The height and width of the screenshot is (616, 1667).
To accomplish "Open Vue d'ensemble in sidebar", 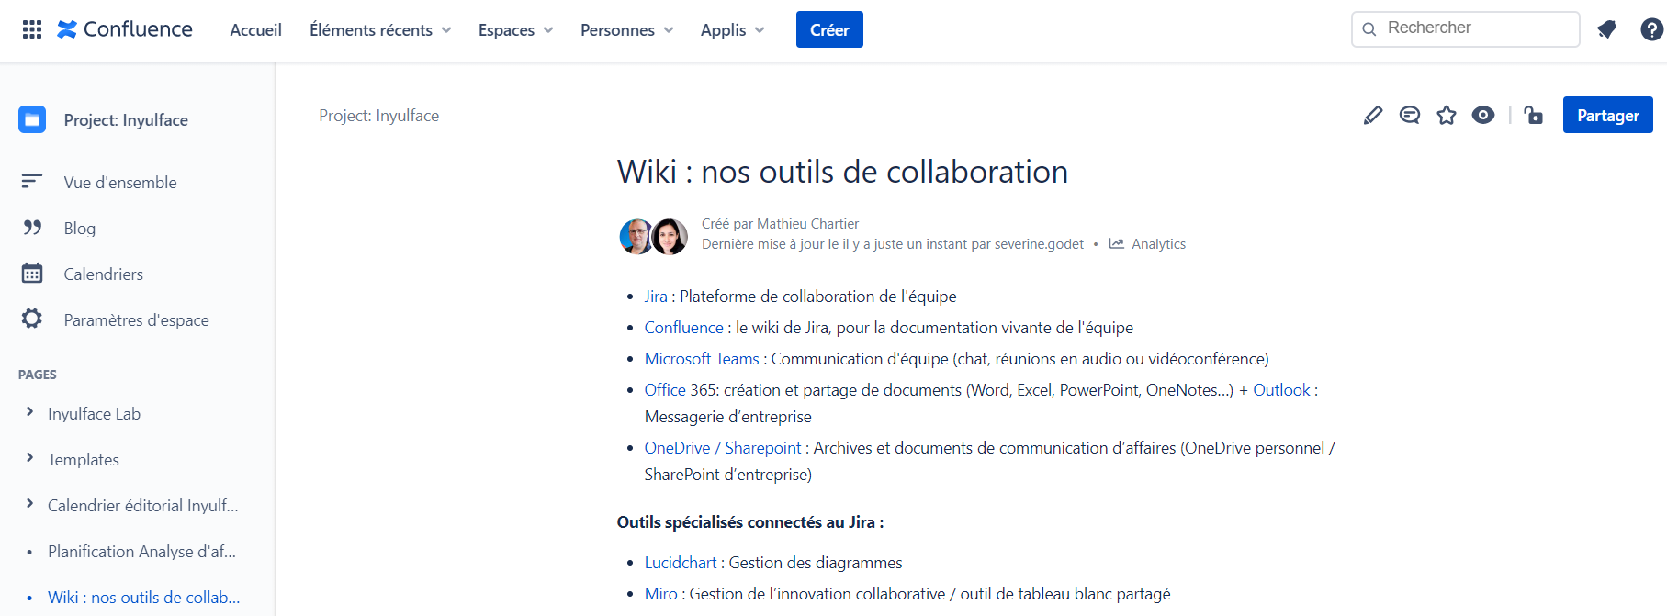I will [x=120, y=183].
